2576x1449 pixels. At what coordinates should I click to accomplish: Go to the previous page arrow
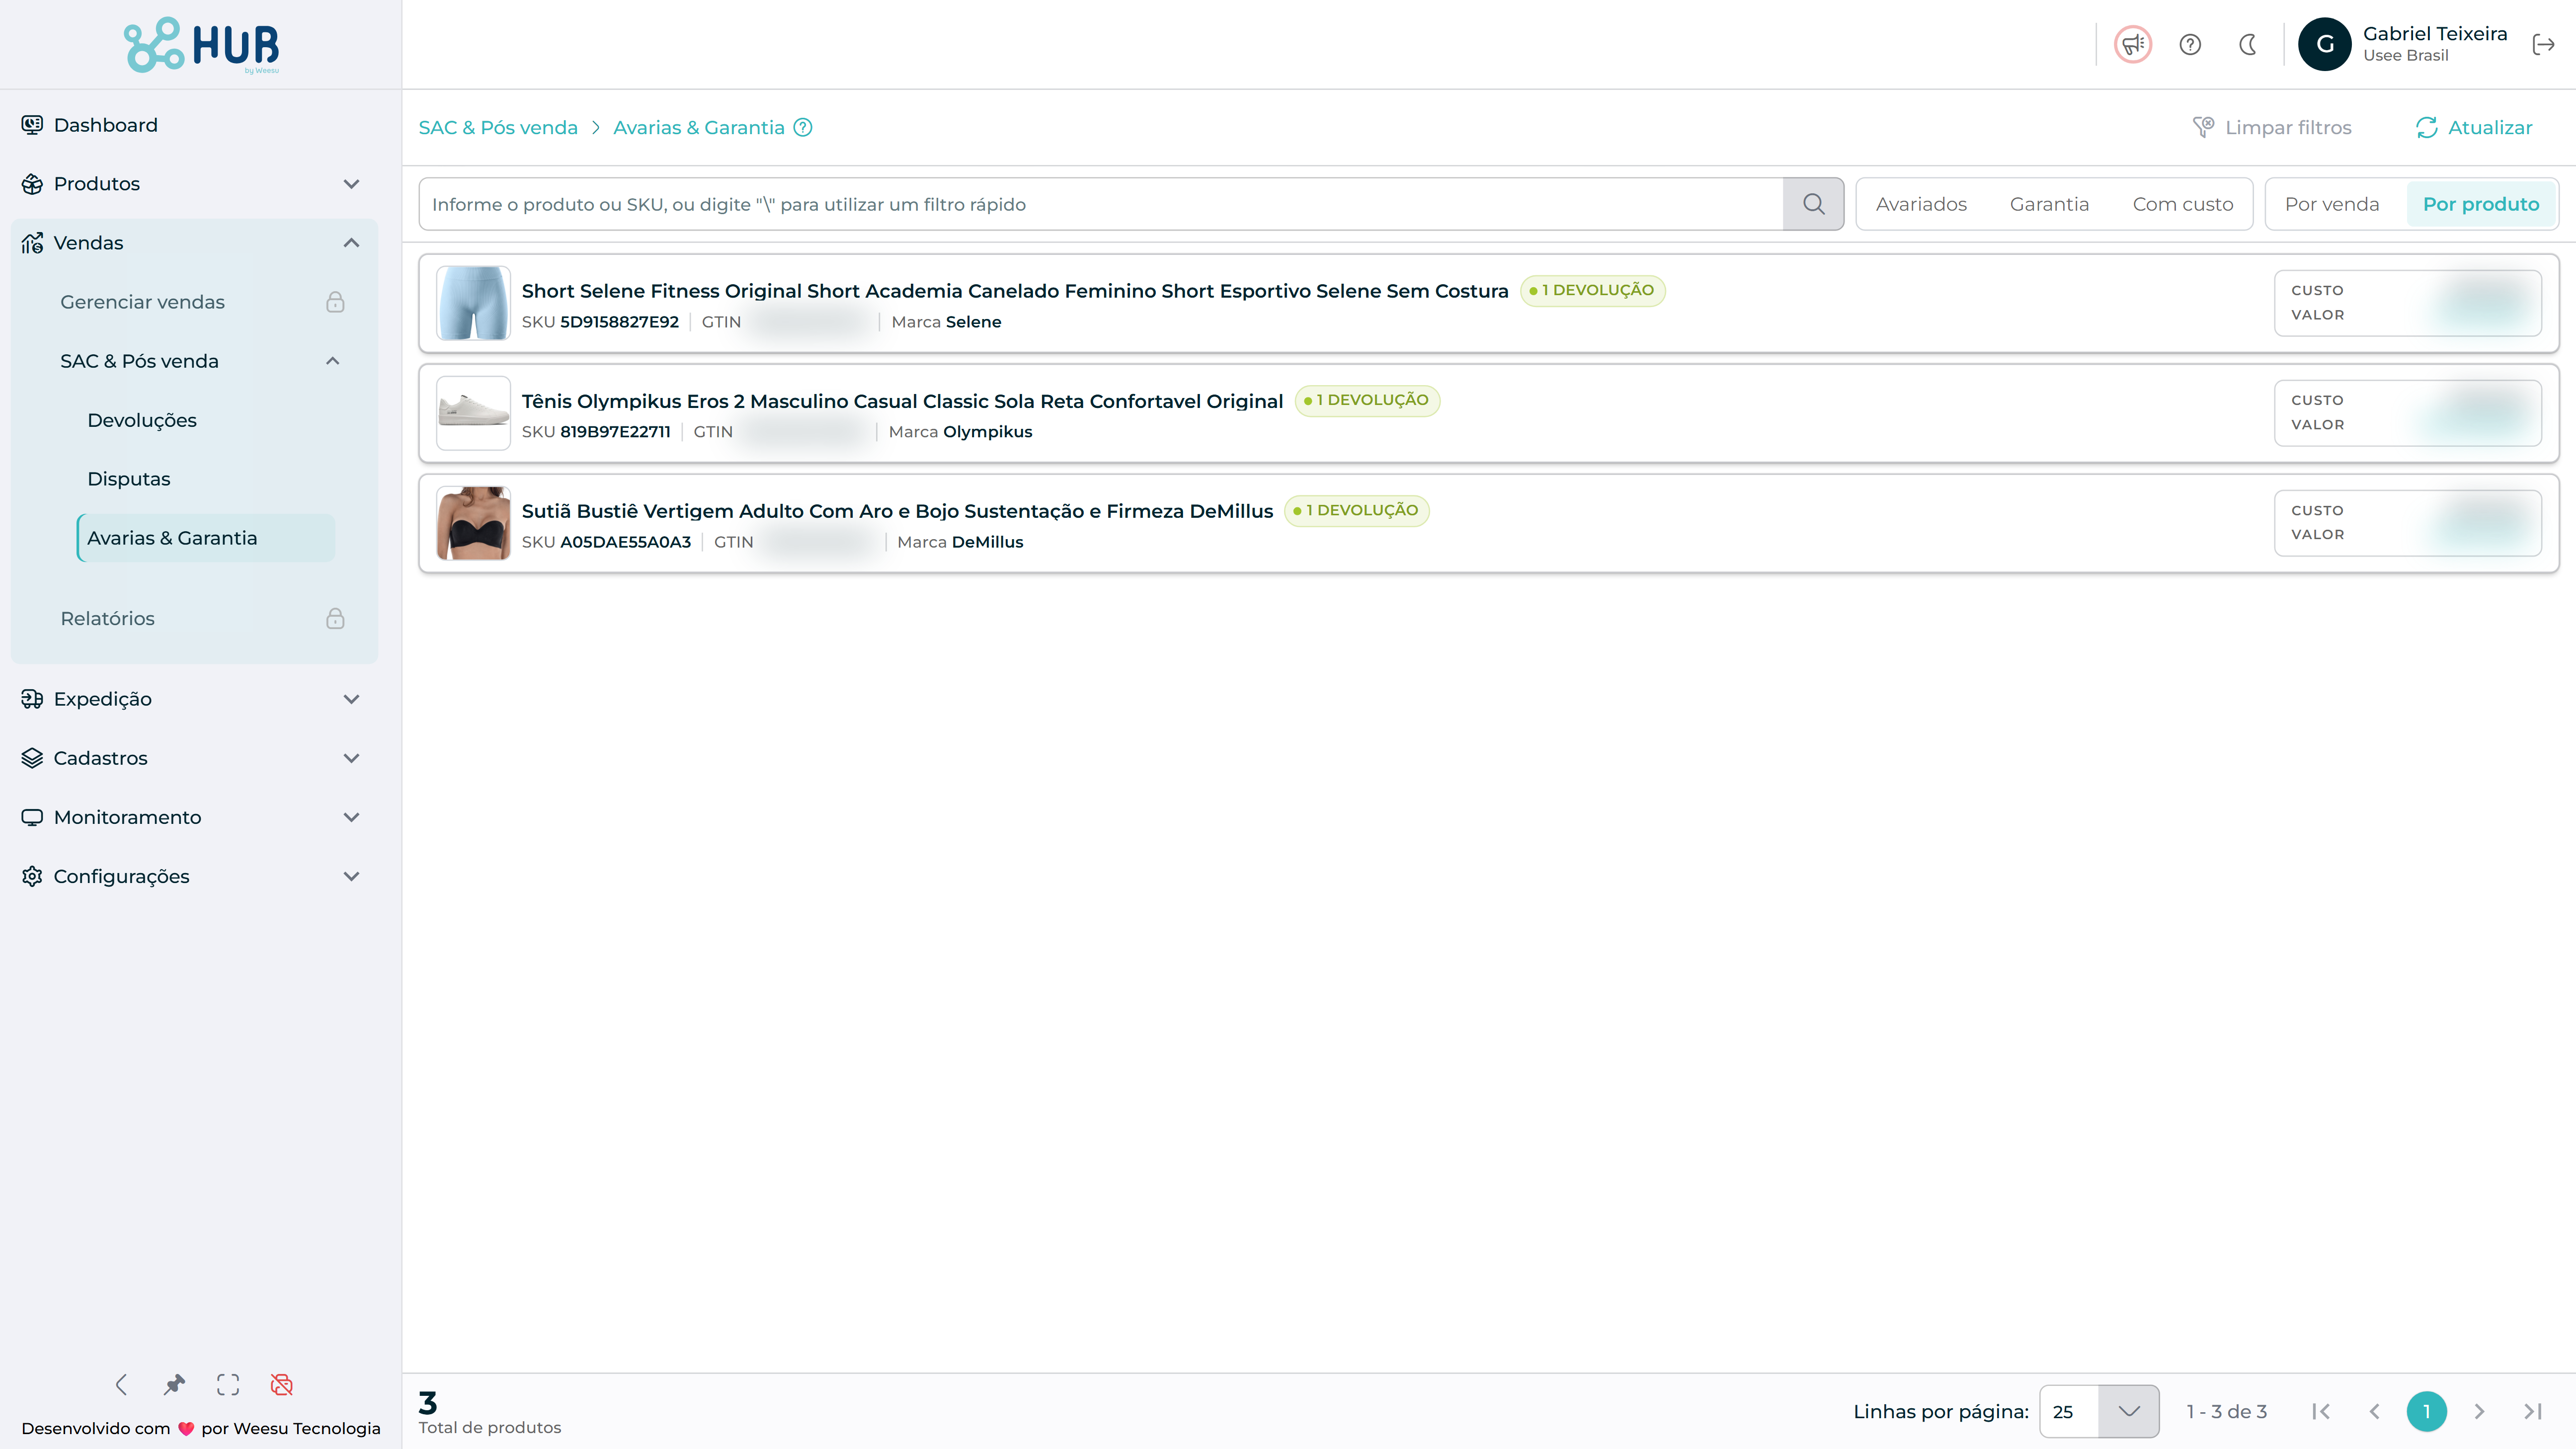(2374, 1411)
